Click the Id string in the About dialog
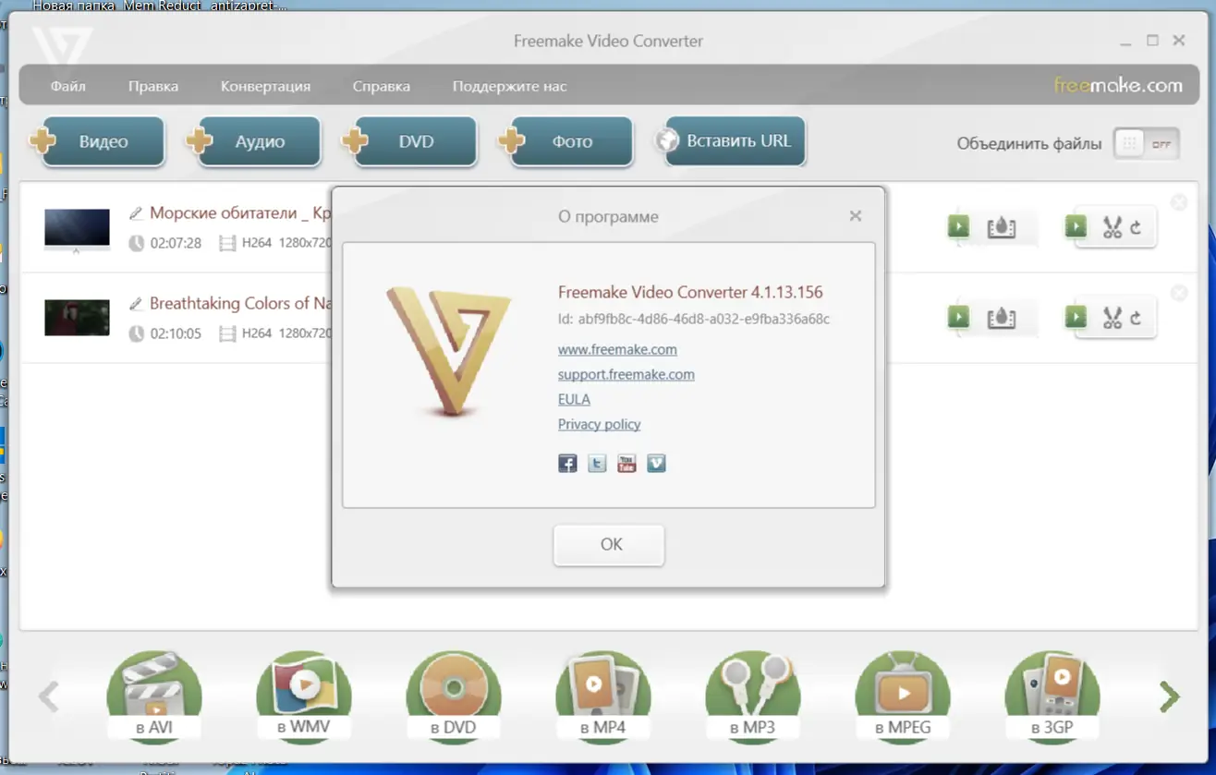This screenshot has width=1216, height=775. tap(694, 319)
